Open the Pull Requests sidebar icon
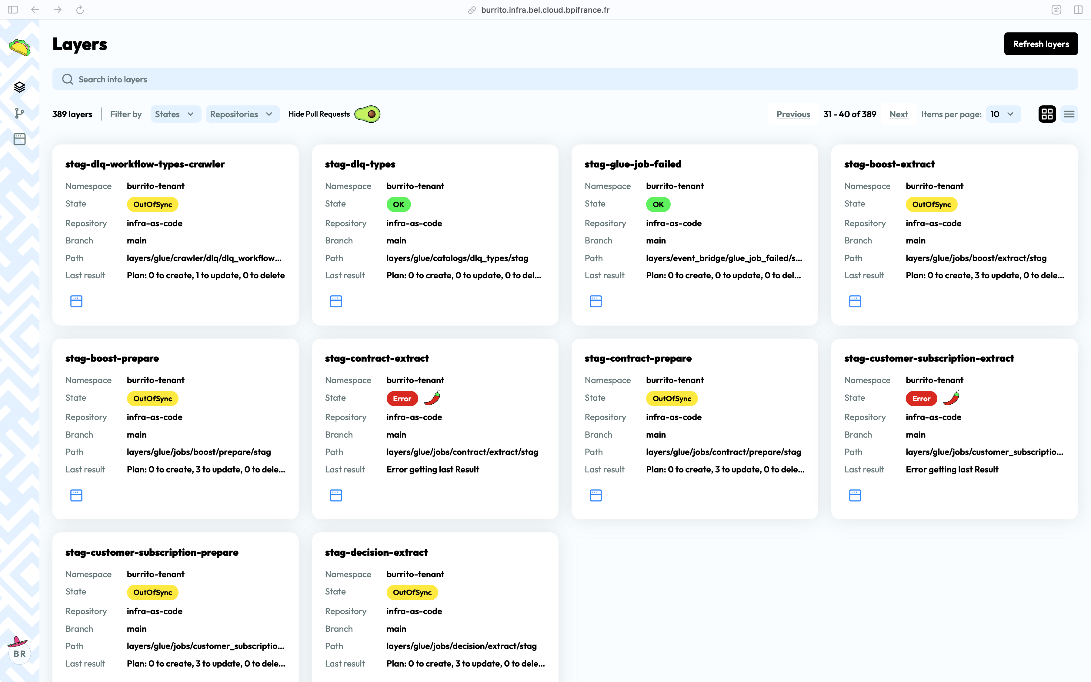Image resolution: width=1091 pixels, height=682 pixels. 19,113
